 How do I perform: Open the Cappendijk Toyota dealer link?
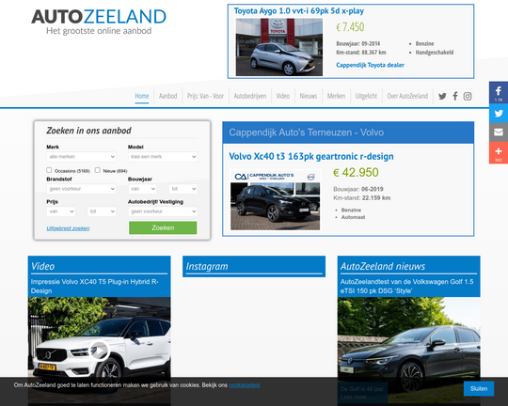coord(370,65)
